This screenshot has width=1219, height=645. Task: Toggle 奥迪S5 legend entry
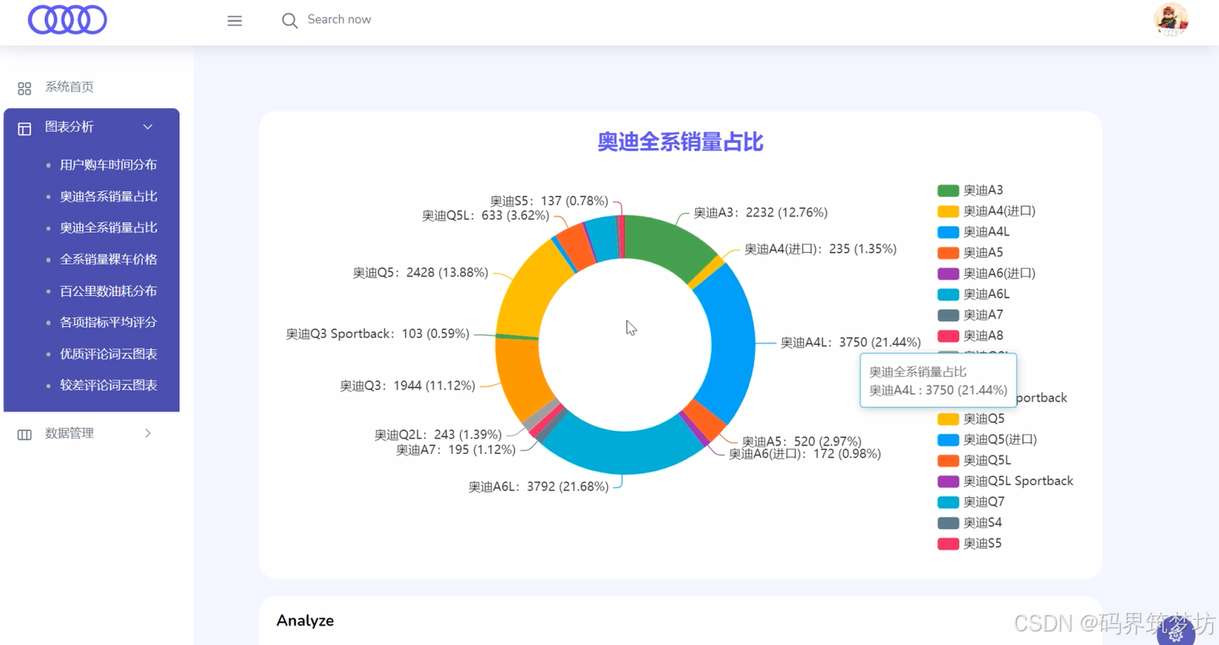pos(970,544)
